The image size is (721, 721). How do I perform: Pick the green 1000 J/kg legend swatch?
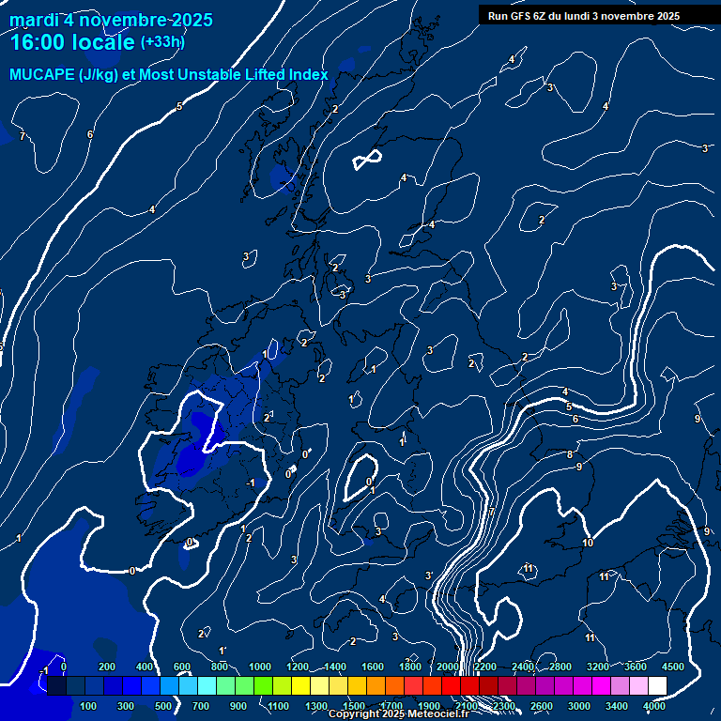[263, 686]
